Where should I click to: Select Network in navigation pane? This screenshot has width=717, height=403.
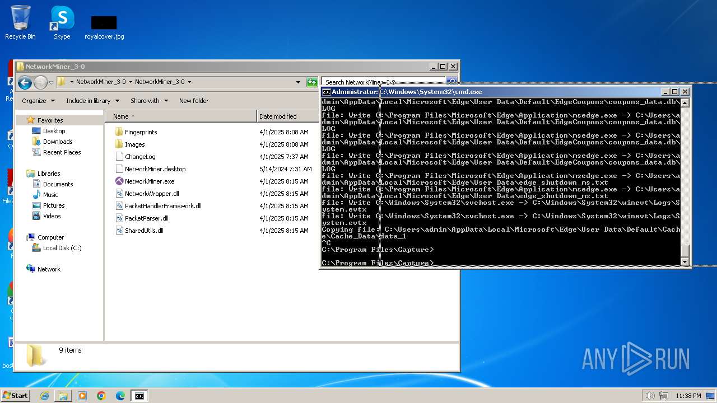pyautogui.click(x=49, y=269)
